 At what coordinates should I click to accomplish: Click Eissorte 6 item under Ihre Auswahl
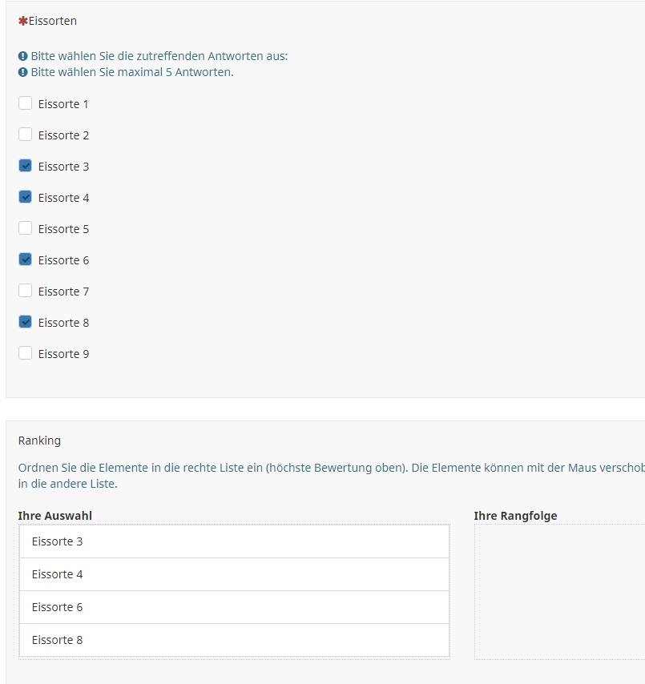tap(233, 607)
